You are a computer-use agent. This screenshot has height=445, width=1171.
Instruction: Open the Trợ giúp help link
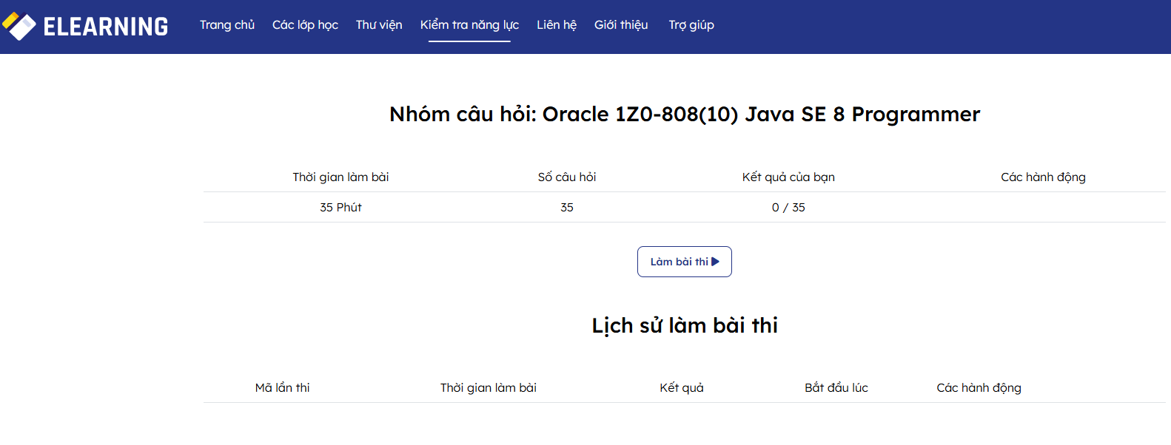tap(691, 25)
